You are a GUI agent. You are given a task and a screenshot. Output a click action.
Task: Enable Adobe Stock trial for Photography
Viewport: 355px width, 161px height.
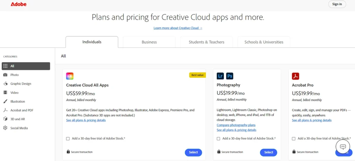coord(218,138)
